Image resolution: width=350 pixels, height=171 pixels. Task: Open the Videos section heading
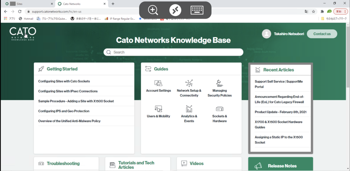[197, 164]
